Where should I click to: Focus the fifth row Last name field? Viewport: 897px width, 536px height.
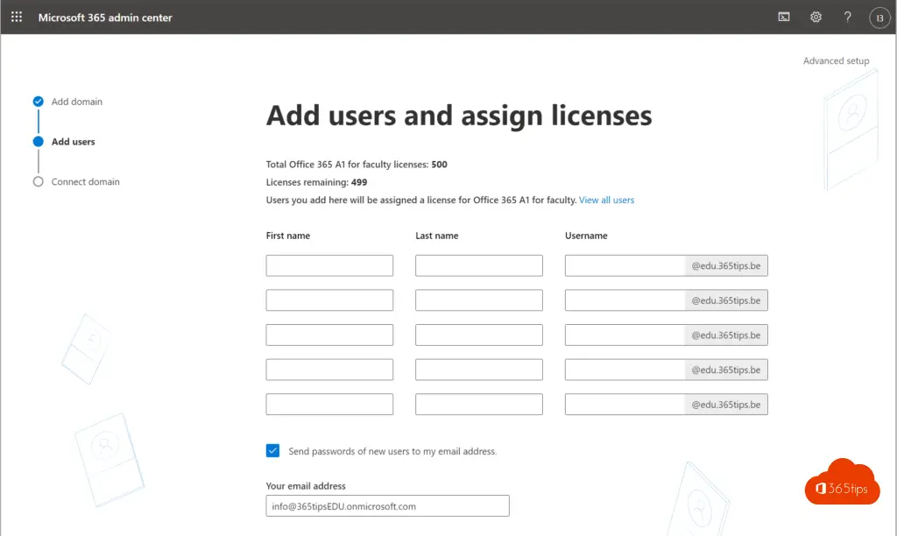[479, 405]
